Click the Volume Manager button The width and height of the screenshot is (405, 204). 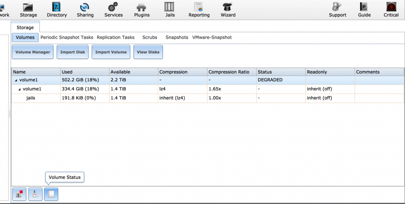(x=32, y=52)
